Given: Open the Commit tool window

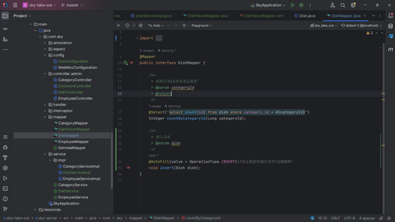Looking at the screenshot, I should [5, 29].
